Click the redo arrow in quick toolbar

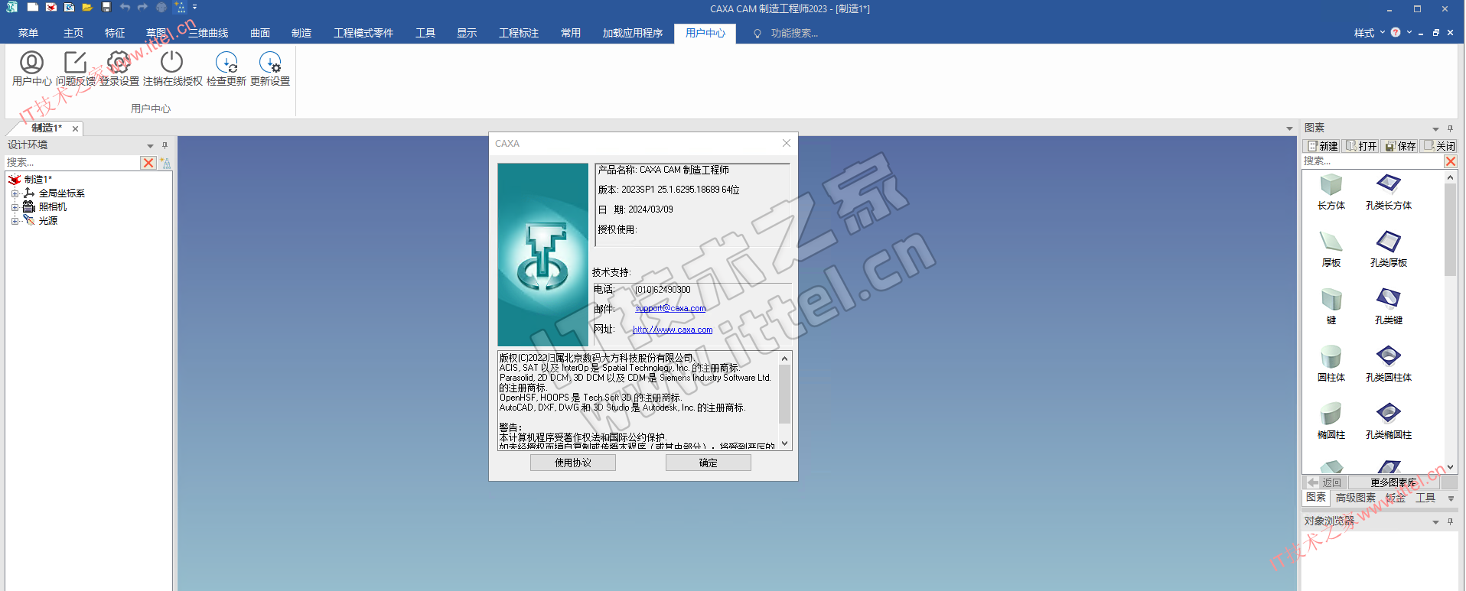point(143,8)
